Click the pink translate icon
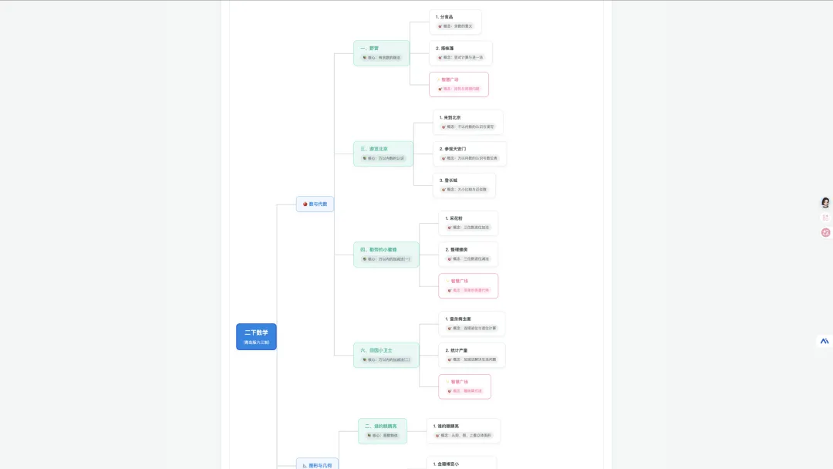 pos(825,232)
